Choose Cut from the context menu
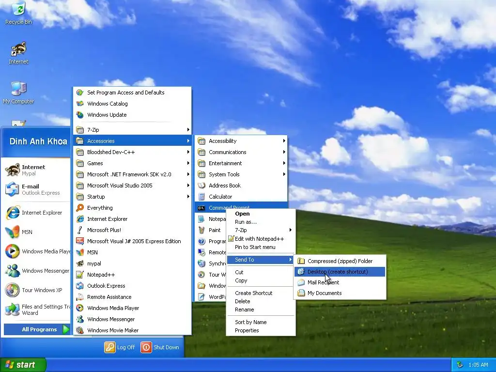496x372 pixels. click(261, 272)
